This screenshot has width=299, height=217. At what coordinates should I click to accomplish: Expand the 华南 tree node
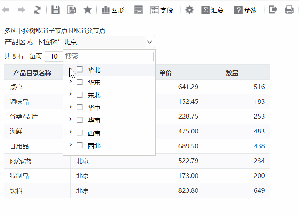[70, 119]
